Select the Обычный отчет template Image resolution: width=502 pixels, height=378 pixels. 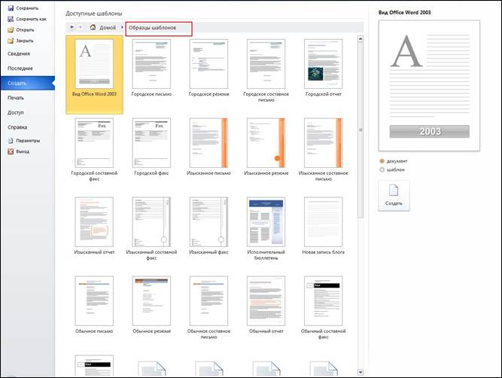pyautogui.click(x=266, y=305)
